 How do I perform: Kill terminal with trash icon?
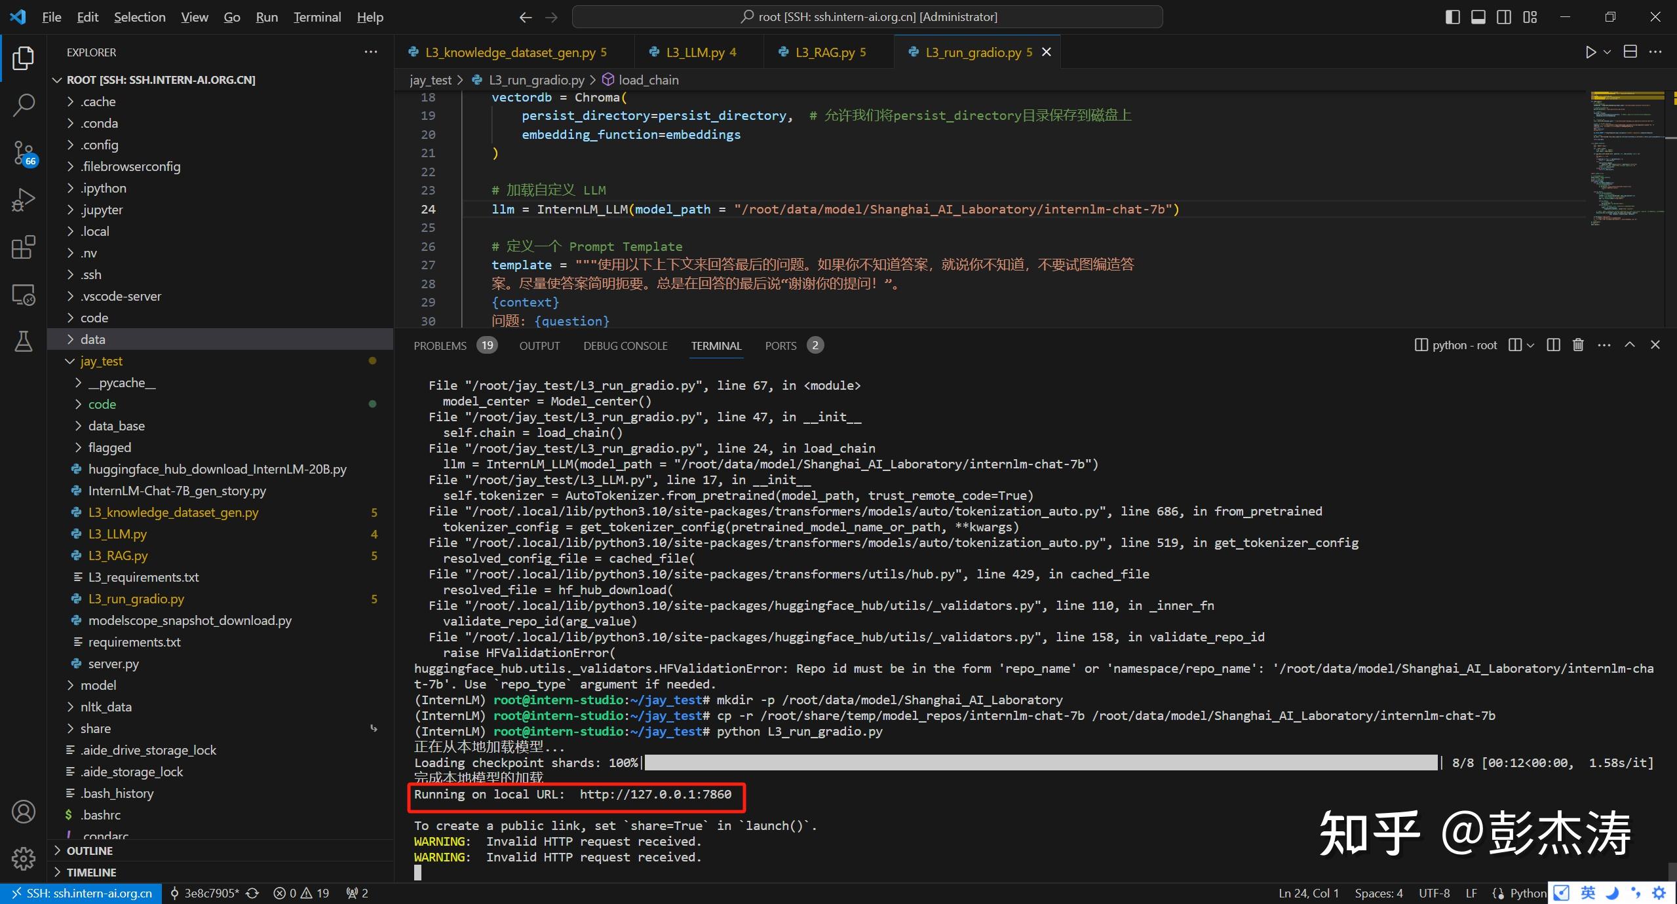pos(1578,345)
